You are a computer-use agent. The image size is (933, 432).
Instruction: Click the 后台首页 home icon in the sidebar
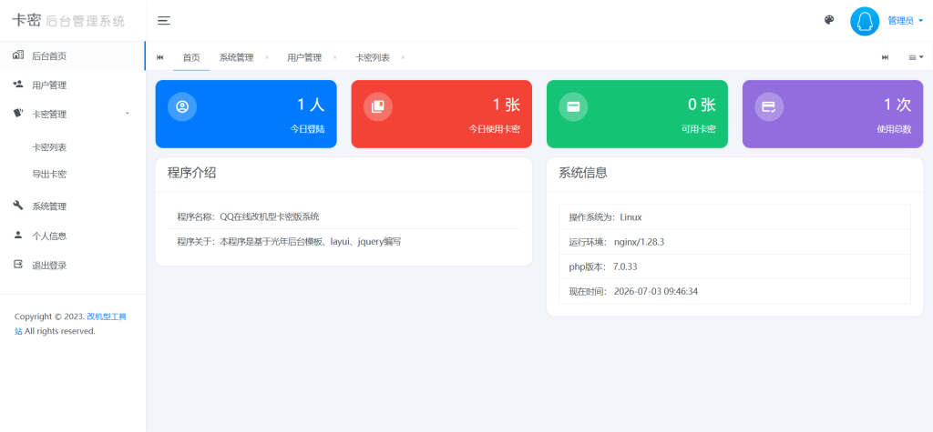tap(18, 55)
